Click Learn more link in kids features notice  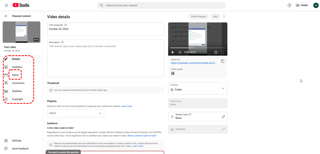click(138, 146)
